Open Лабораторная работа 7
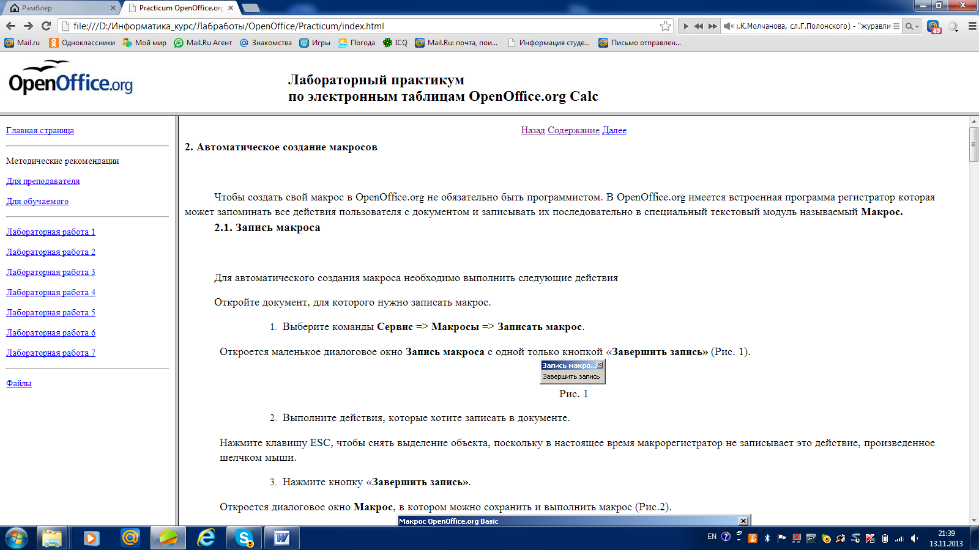 [51, 353]
